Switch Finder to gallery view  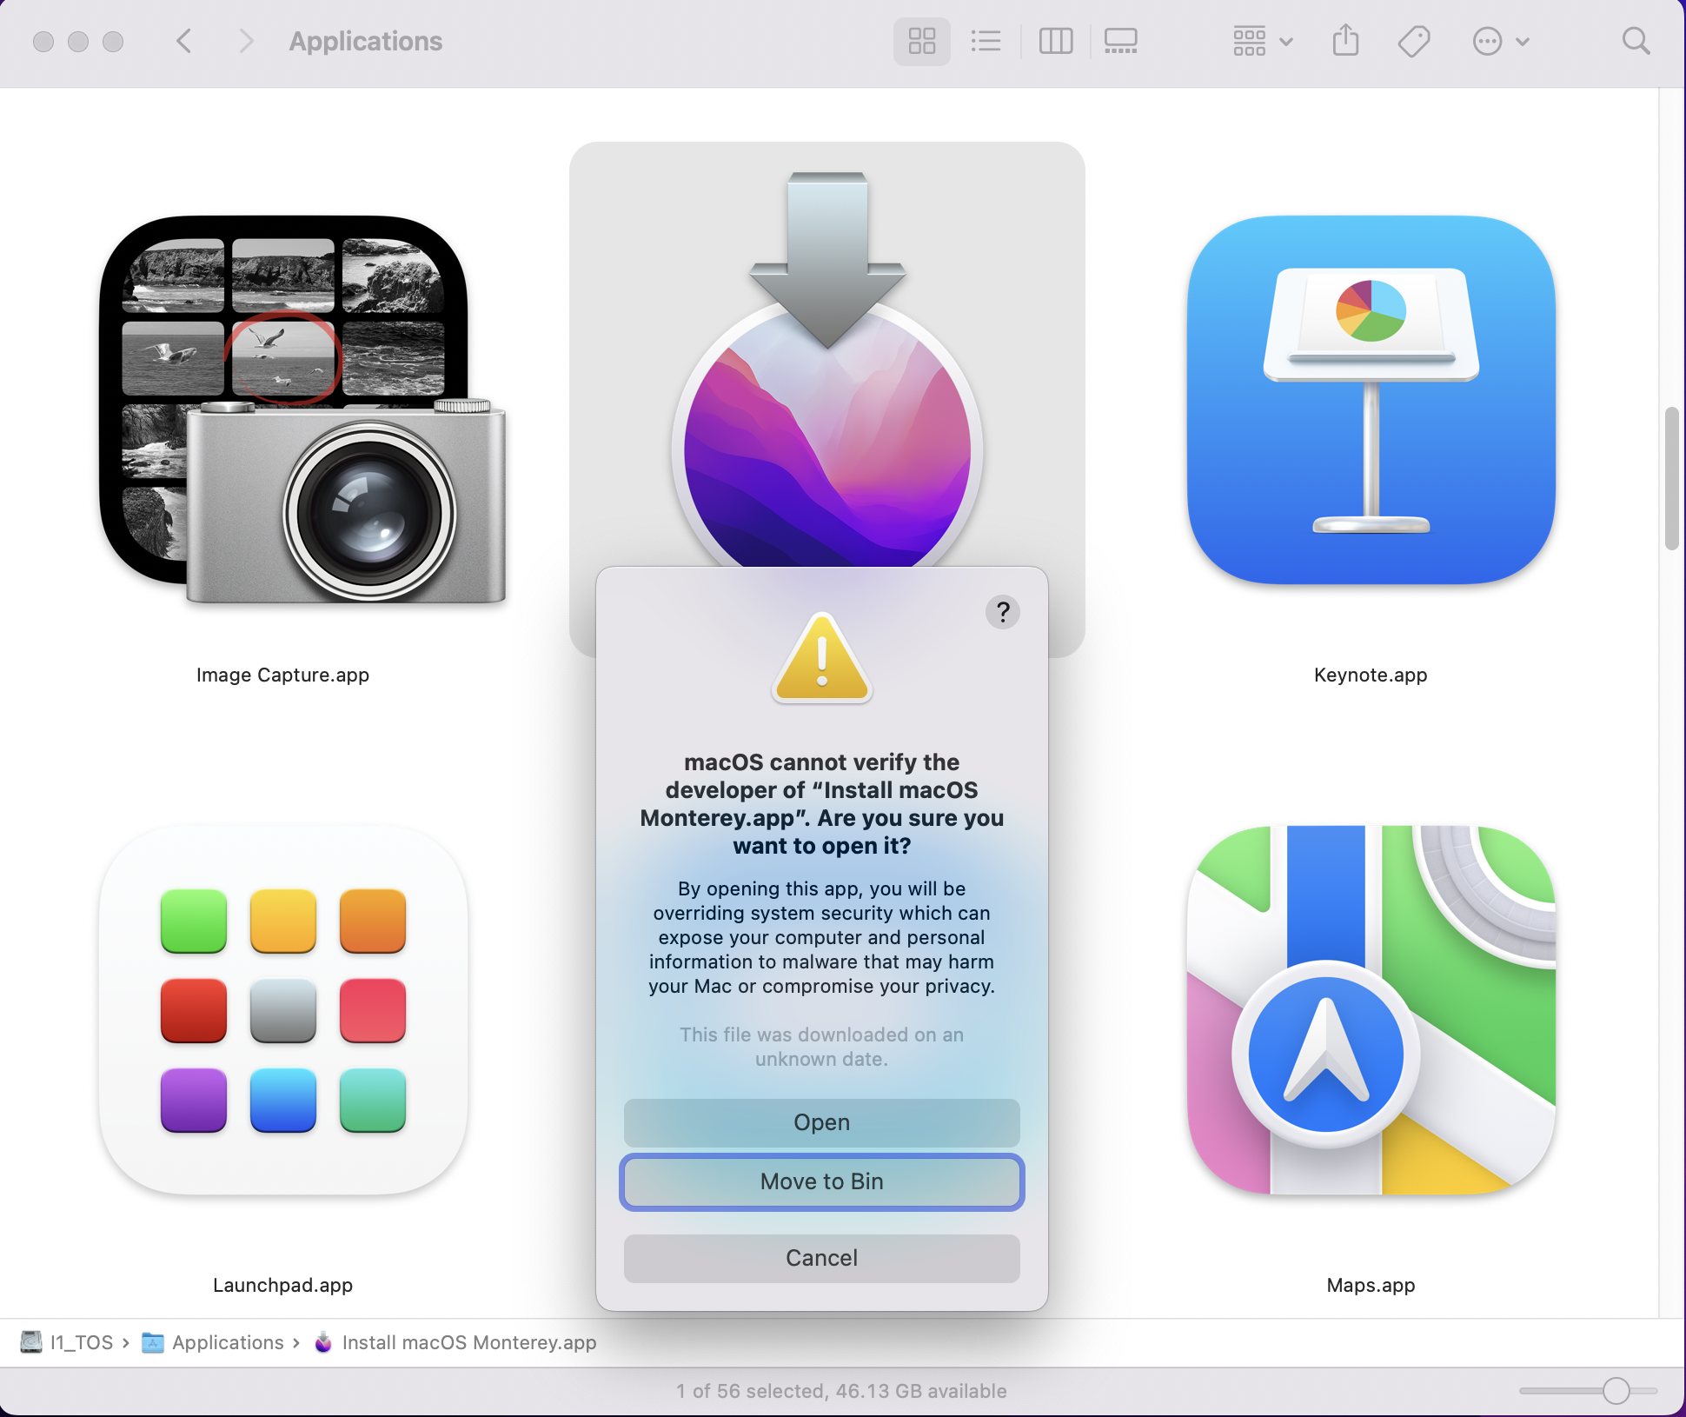point(1120,41)
